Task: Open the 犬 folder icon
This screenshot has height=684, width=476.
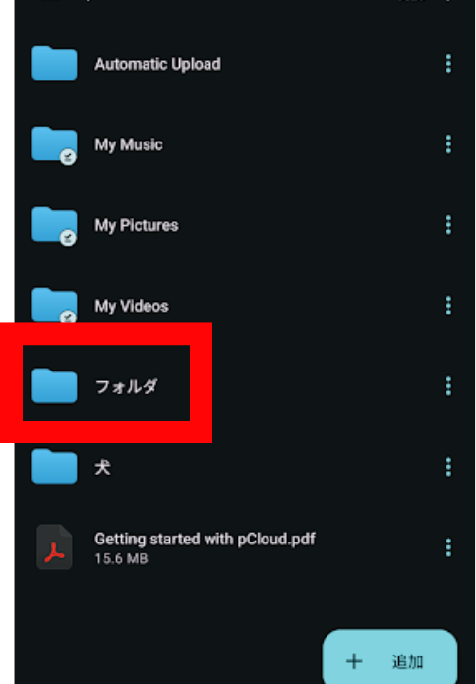Action: tap(55, 467)
